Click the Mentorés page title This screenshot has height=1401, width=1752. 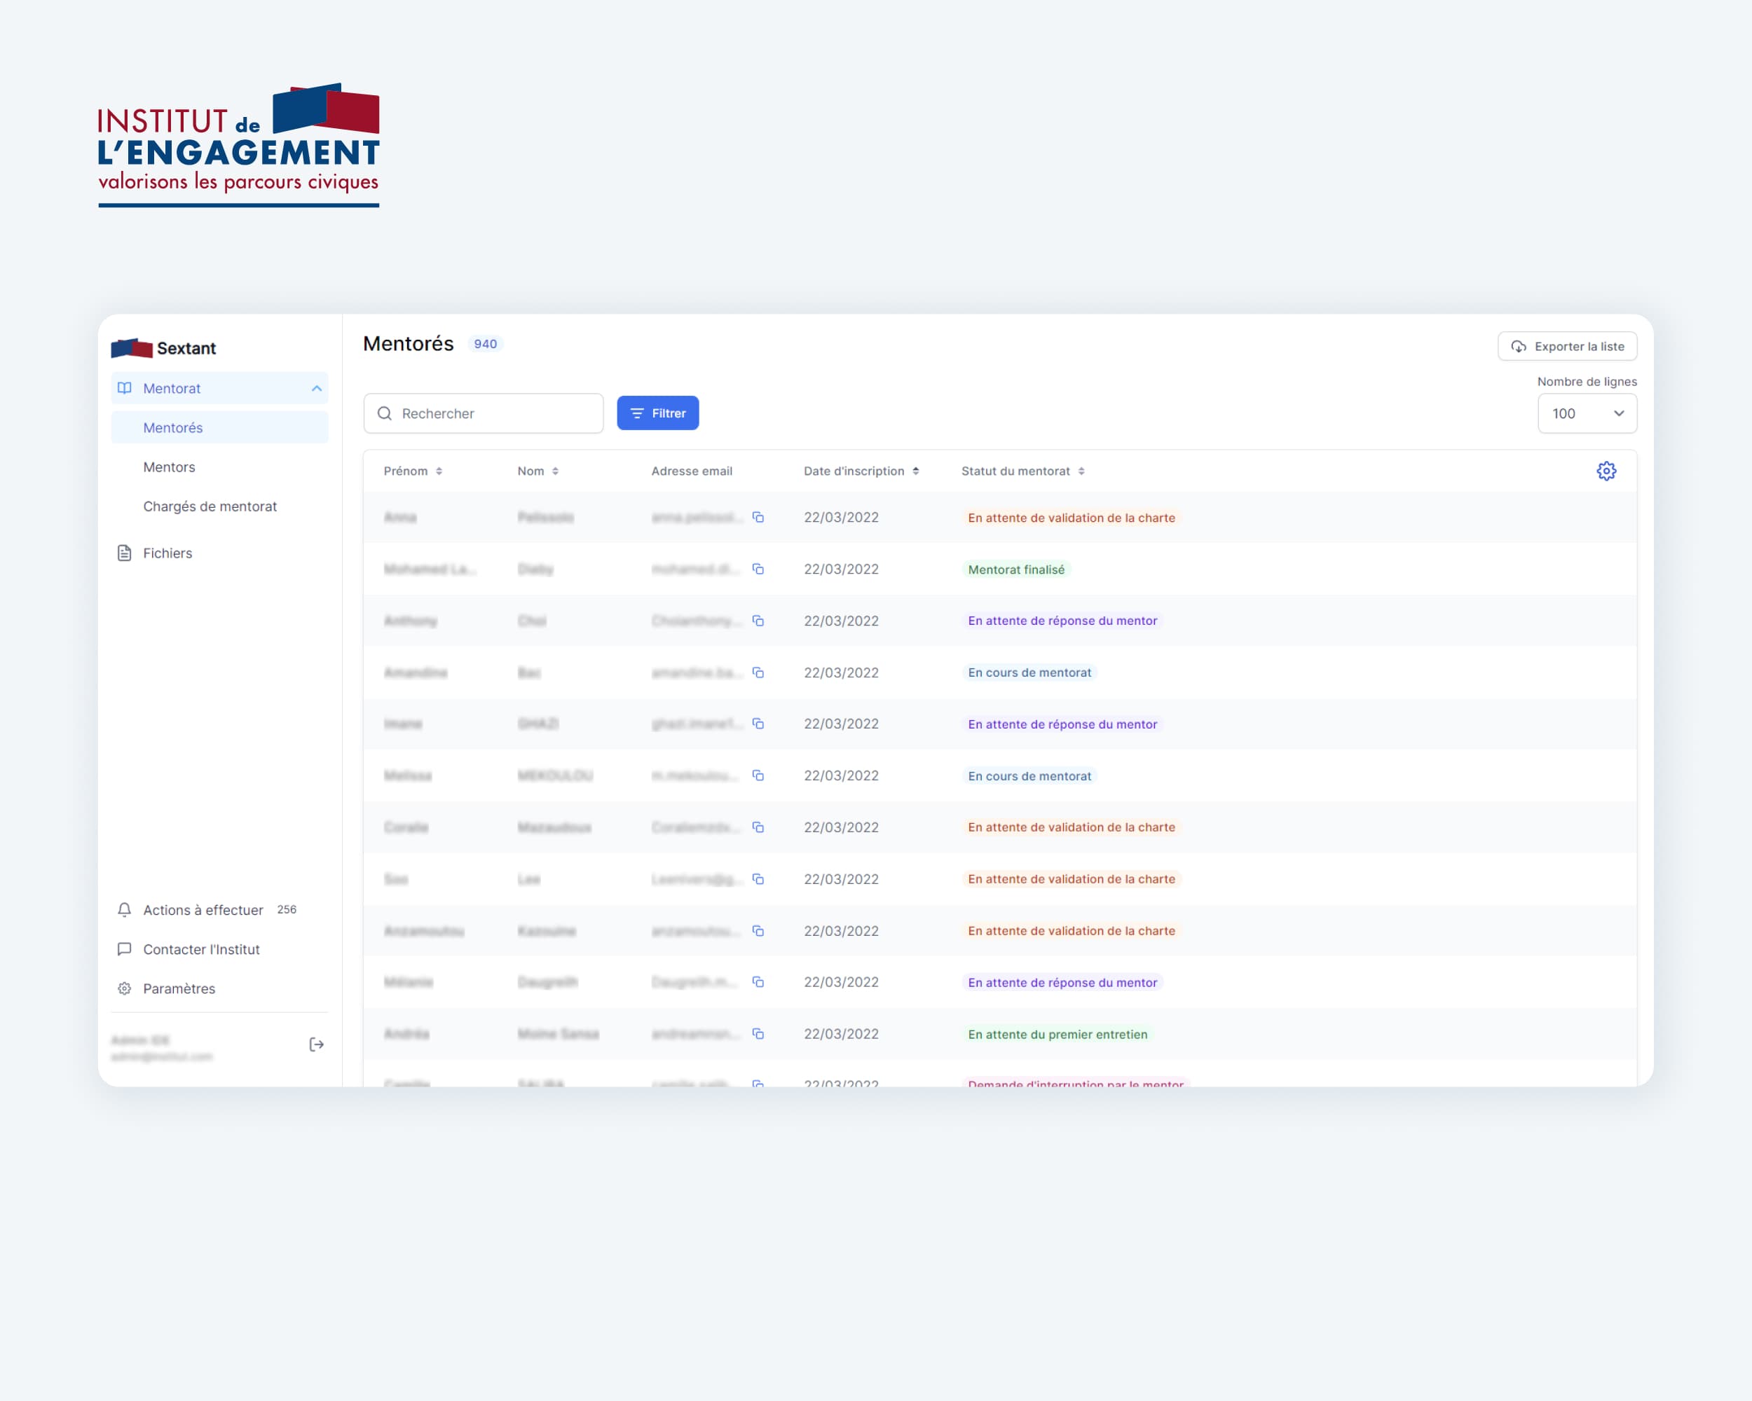click(x=408, y=343)
